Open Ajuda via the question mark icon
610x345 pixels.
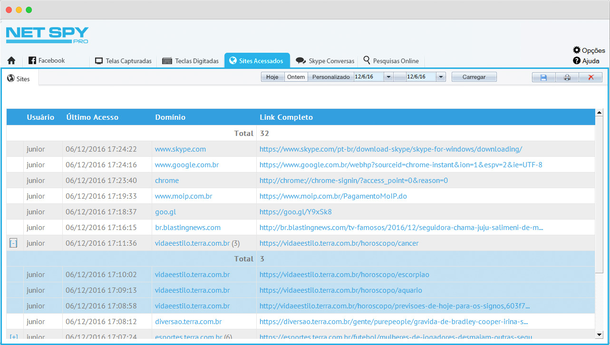577,61
